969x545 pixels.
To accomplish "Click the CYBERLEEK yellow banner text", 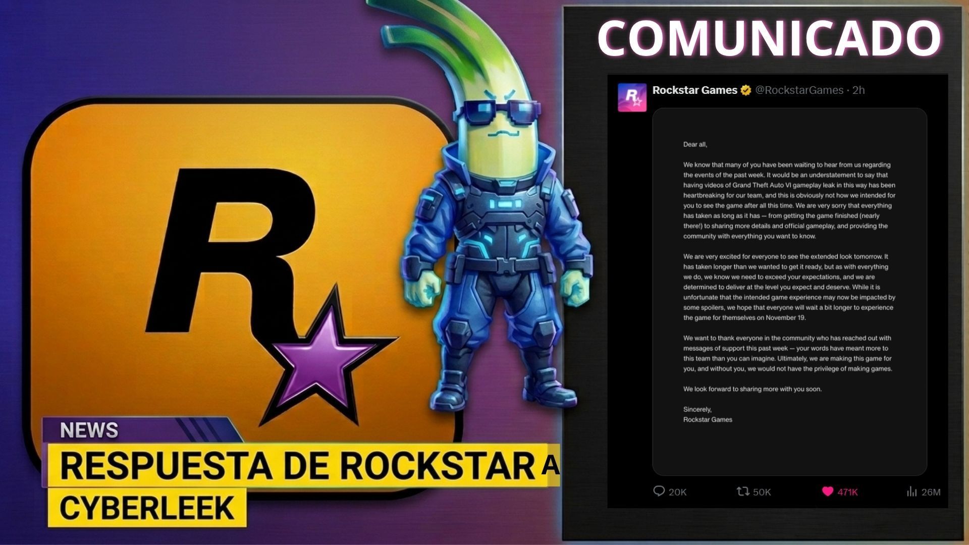I will pos(147,508).
